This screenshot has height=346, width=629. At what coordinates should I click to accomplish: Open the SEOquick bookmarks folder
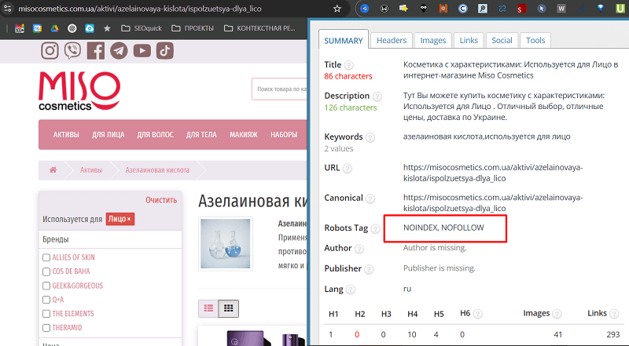pos(142,28)
